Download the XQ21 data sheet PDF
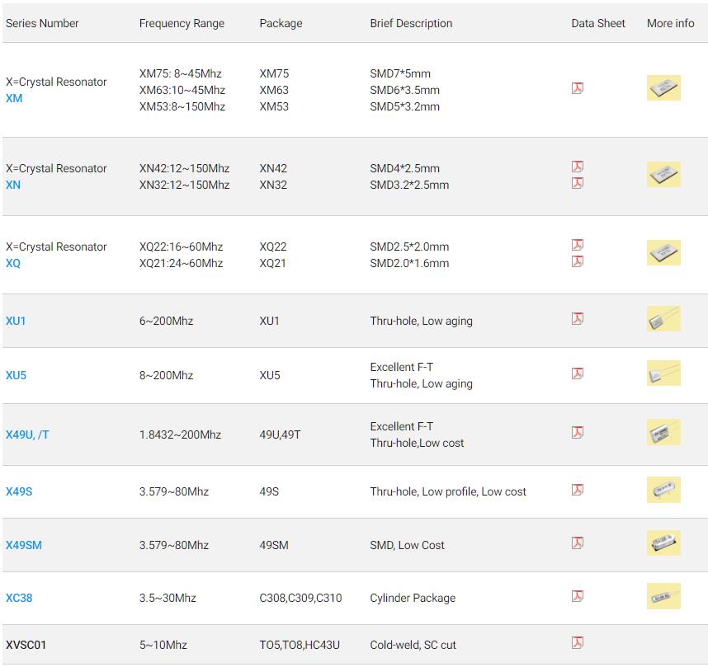 click(578, 261)
